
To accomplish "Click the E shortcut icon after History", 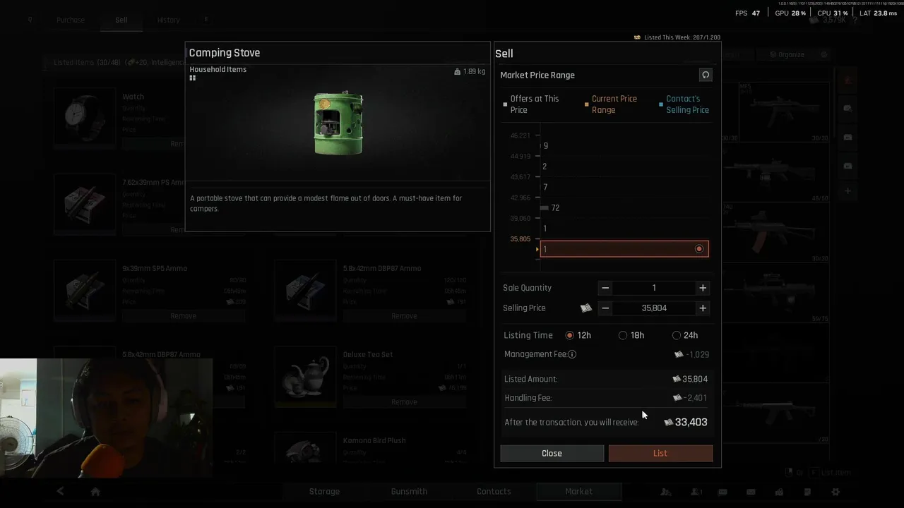I will tap(206, 20).
